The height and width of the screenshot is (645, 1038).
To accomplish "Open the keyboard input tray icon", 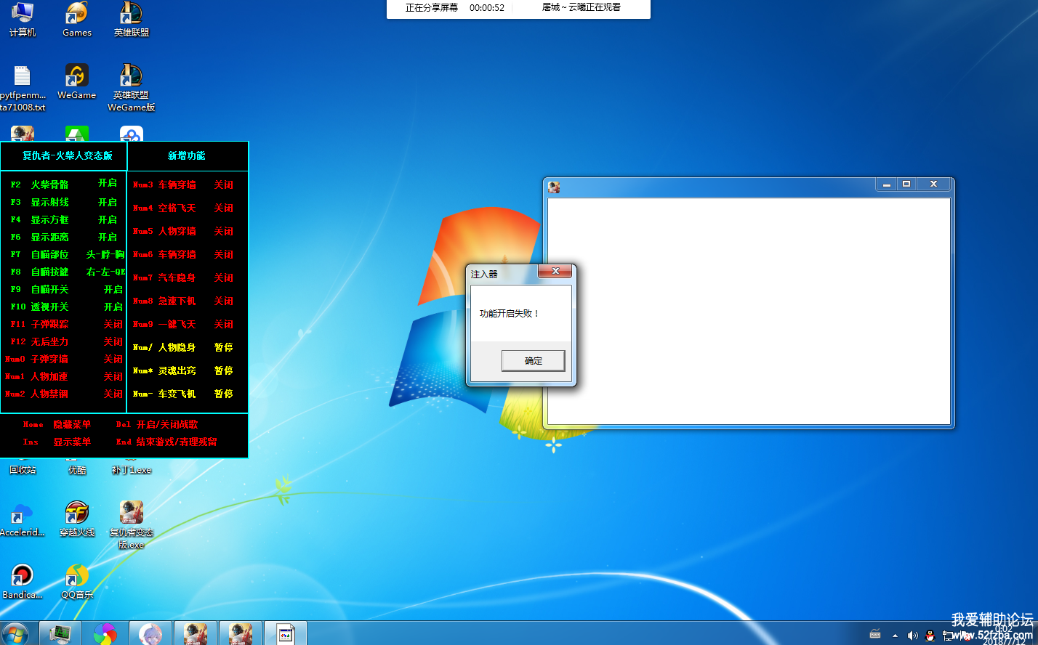I will (875, 635).
